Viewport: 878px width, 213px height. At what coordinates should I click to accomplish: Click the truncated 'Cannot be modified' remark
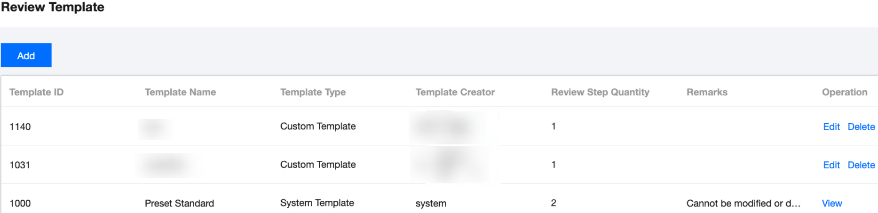coord(743,203)
